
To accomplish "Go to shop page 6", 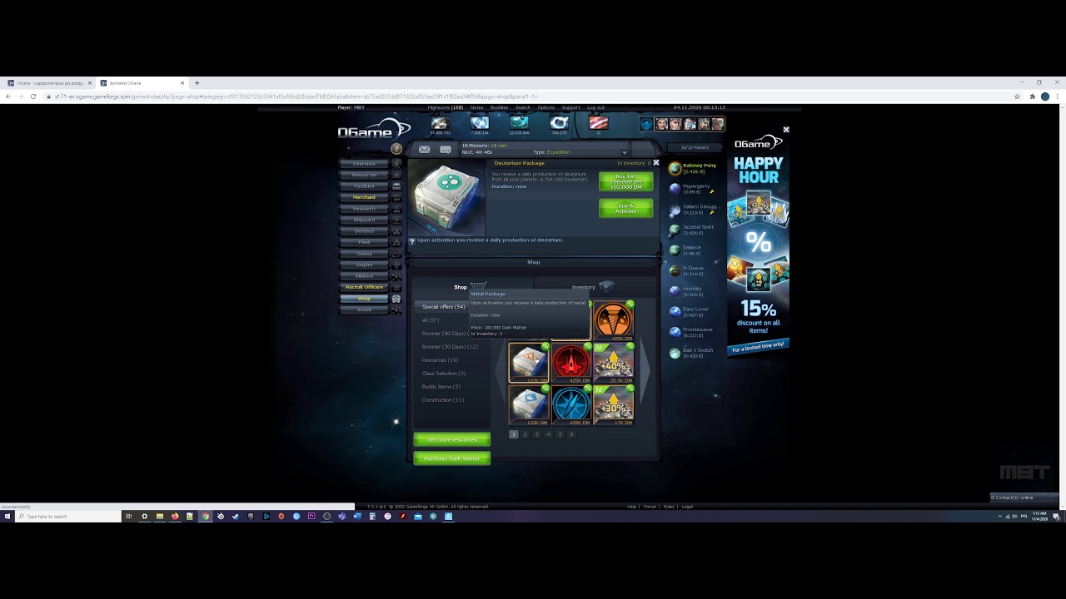I will tap(571, 434).
